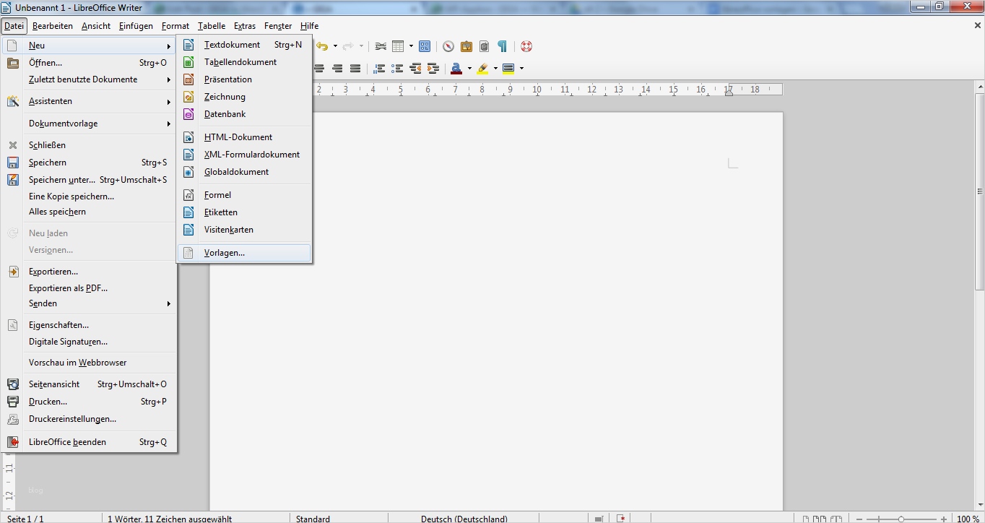The image size is (985, 523).
Task: Click the document modified indicator in status bar
Action: [620, 518]
